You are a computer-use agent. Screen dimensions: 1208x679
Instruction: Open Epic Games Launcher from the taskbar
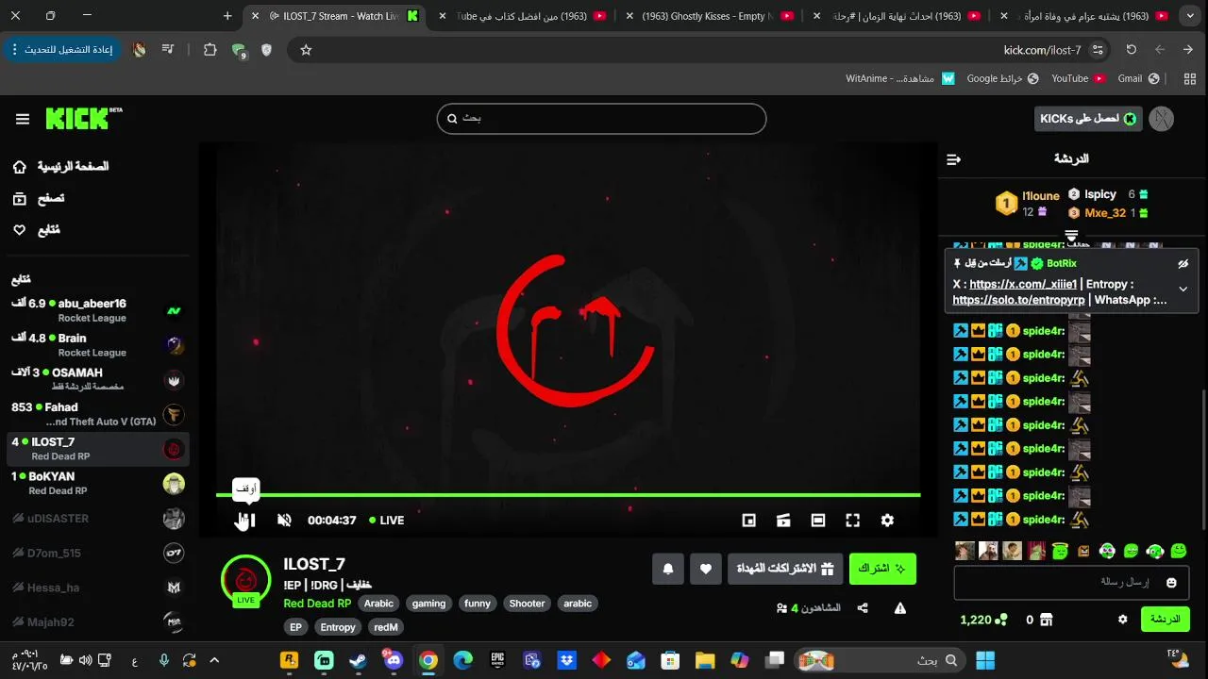[496, 660]
